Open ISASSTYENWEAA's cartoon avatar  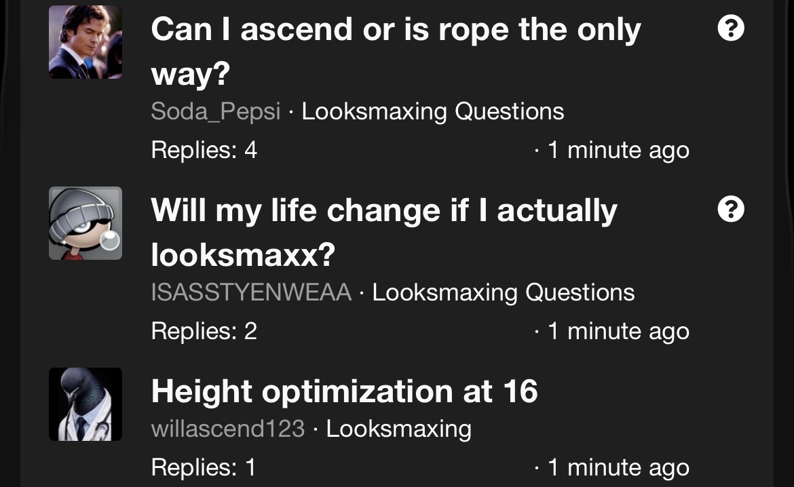[86, 223]
